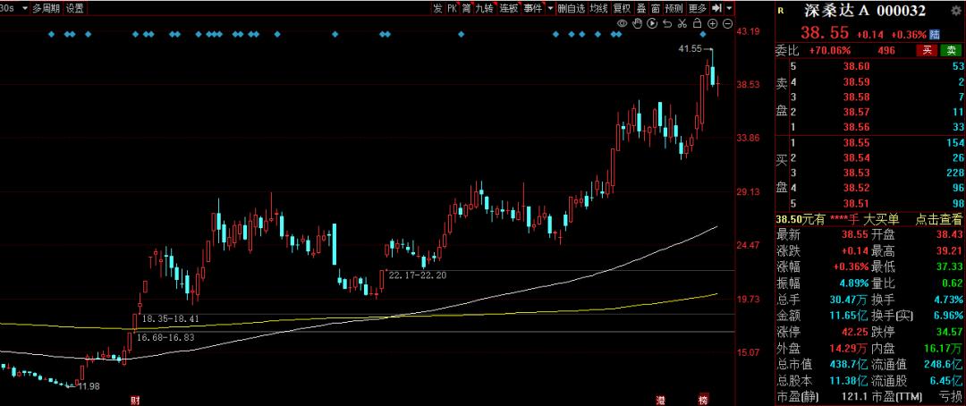
Task: Select the scissors cut tool
Action: 682,23
